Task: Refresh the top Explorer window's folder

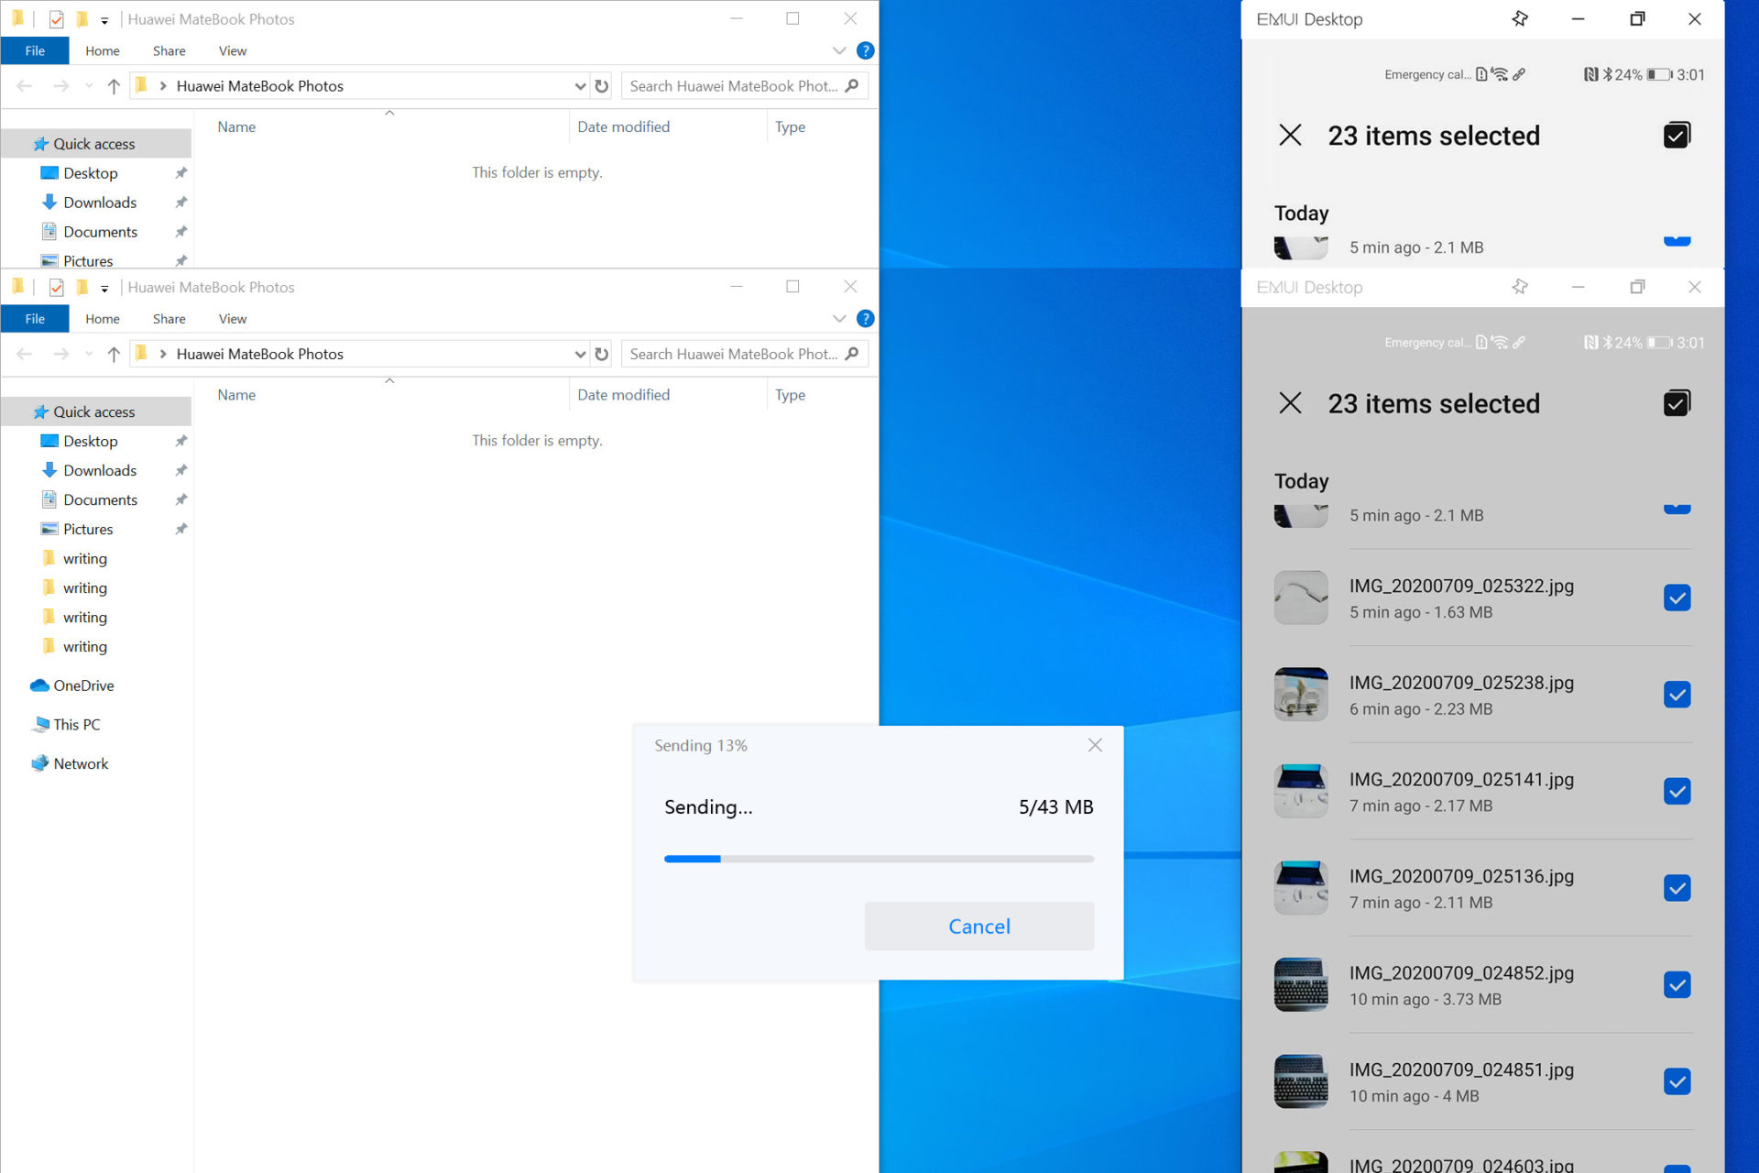Action: click(x=602, y=86)
